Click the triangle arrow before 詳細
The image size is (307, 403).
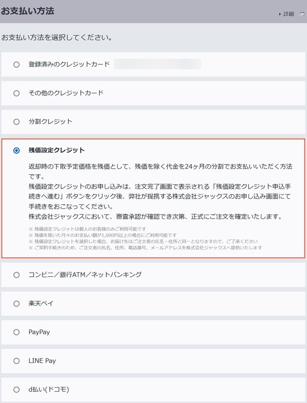(x=280, y=14)
